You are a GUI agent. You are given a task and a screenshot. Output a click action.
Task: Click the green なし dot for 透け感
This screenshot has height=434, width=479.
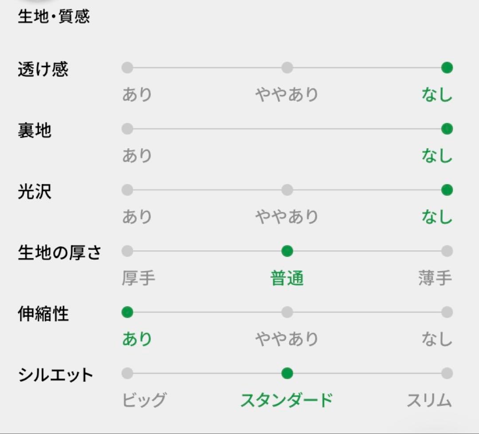(x=447, y=68)
